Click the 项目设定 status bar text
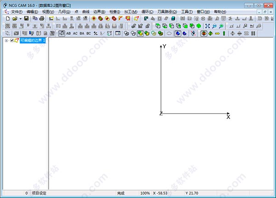This screenshot has width=276, height=198. (x=39, y=193)
